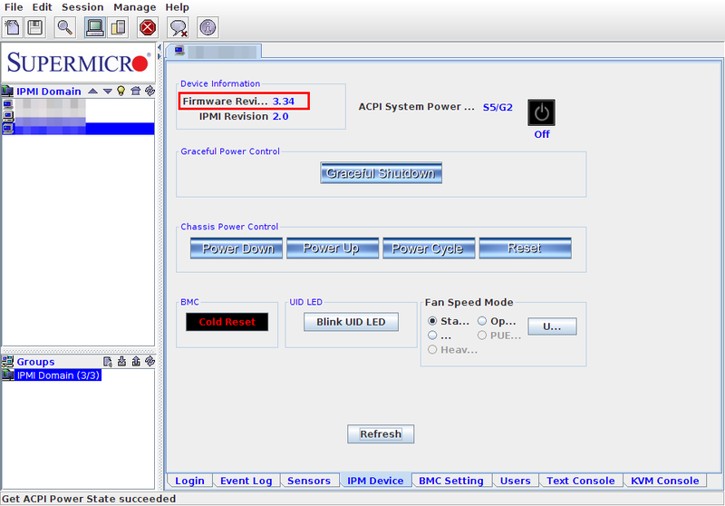Viewport: 725px width, 506px height.
Task: Click the blue Off power status label
Action: point(542,134)
